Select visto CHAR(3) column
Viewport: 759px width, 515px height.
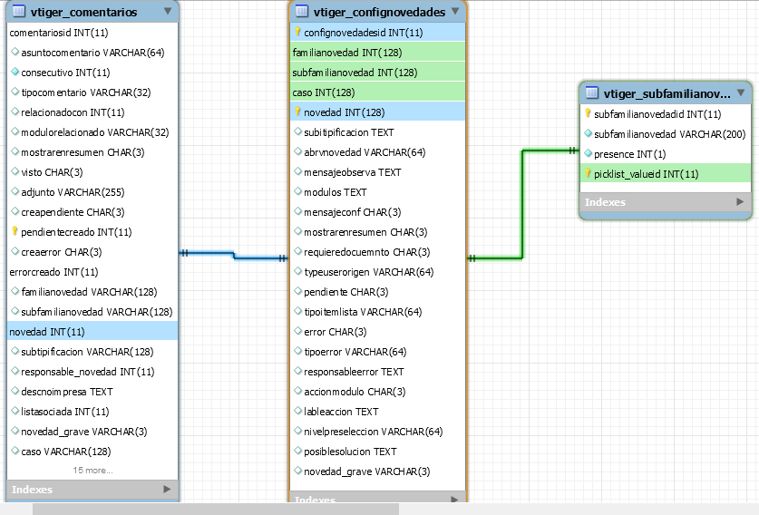click(x=92, y=172)
